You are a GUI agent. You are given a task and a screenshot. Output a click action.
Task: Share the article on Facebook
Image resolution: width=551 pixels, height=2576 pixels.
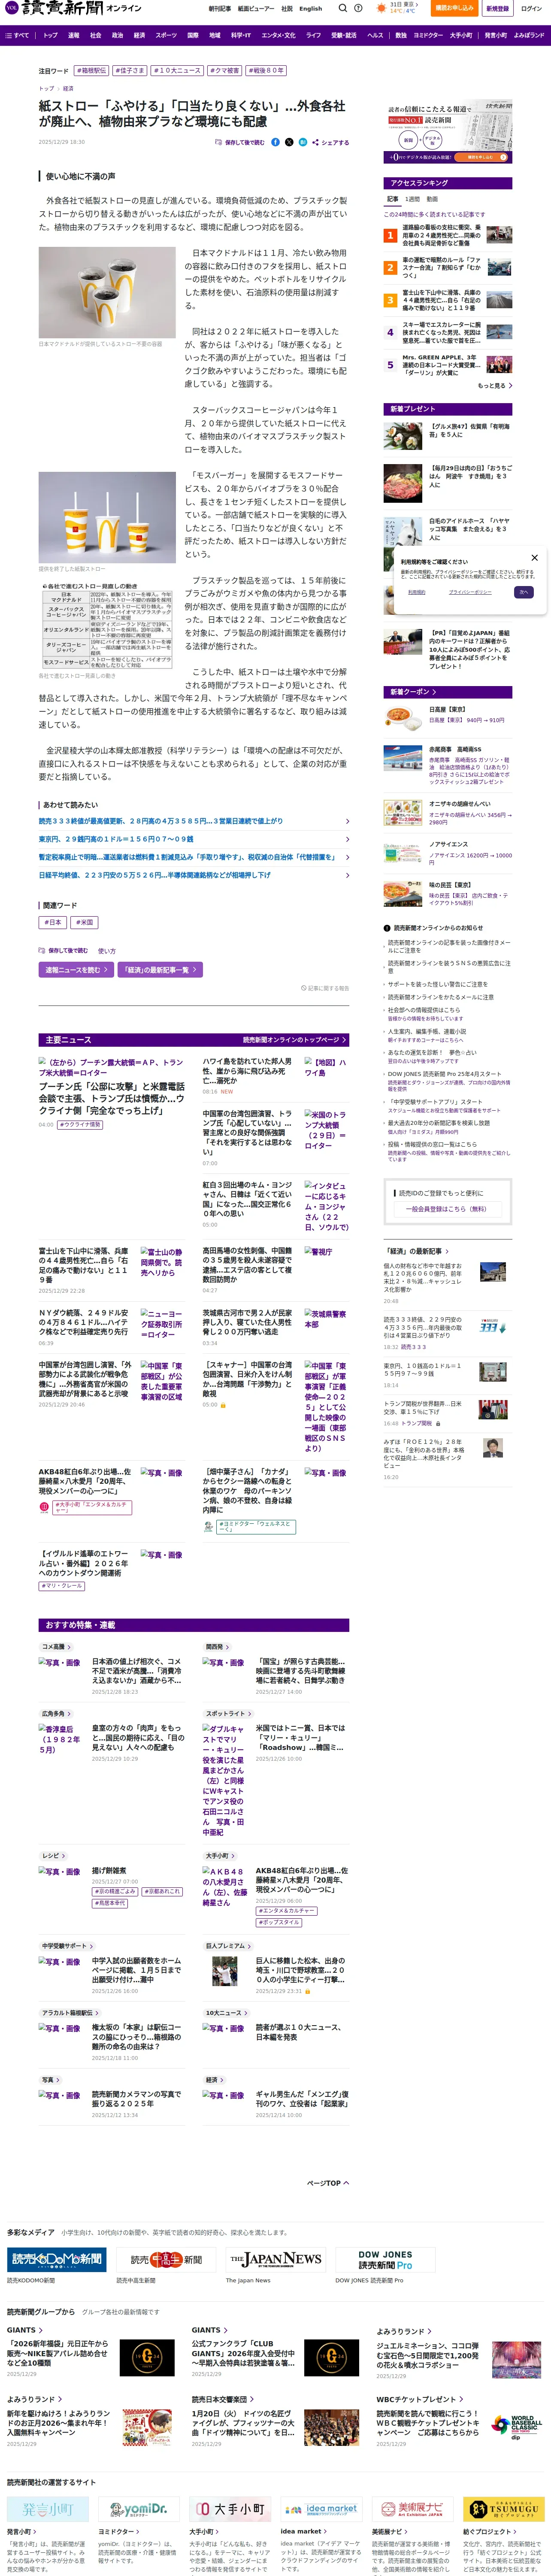[x=276, y=142]
